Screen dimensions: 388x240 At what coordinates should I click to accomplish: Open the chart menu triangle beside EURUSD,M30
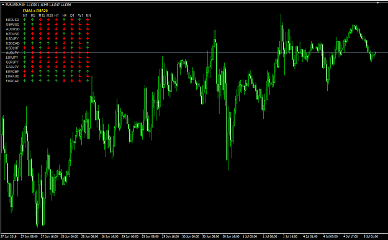coord(3,4)
